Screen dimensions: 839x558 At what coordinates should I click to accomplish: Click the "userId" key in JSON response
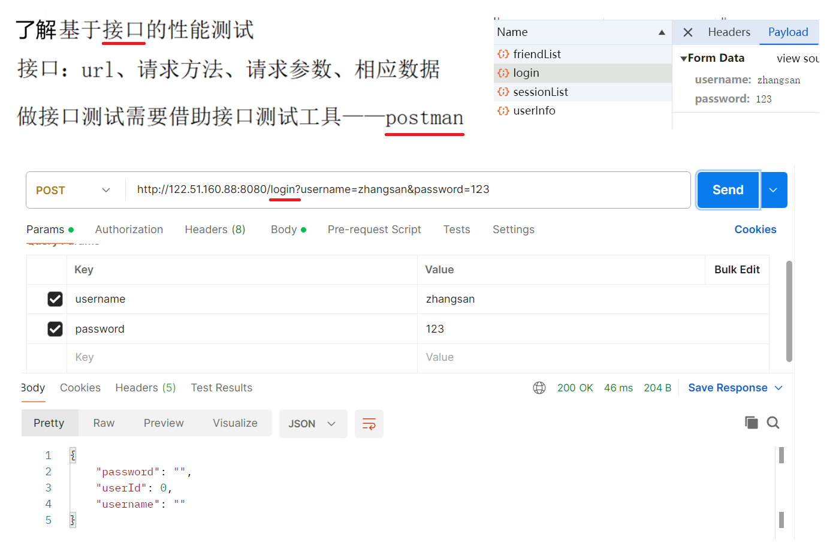click(x=122, y=488)
